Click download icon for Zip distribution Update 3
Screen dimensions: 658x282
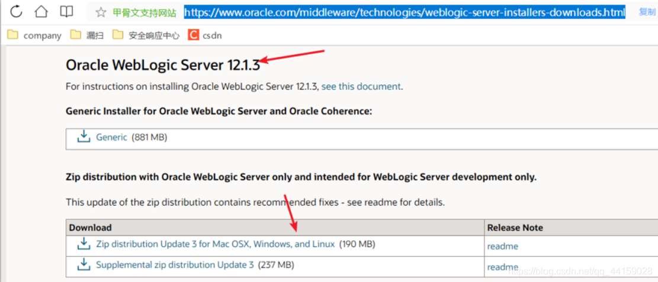[x=84, y=243]
